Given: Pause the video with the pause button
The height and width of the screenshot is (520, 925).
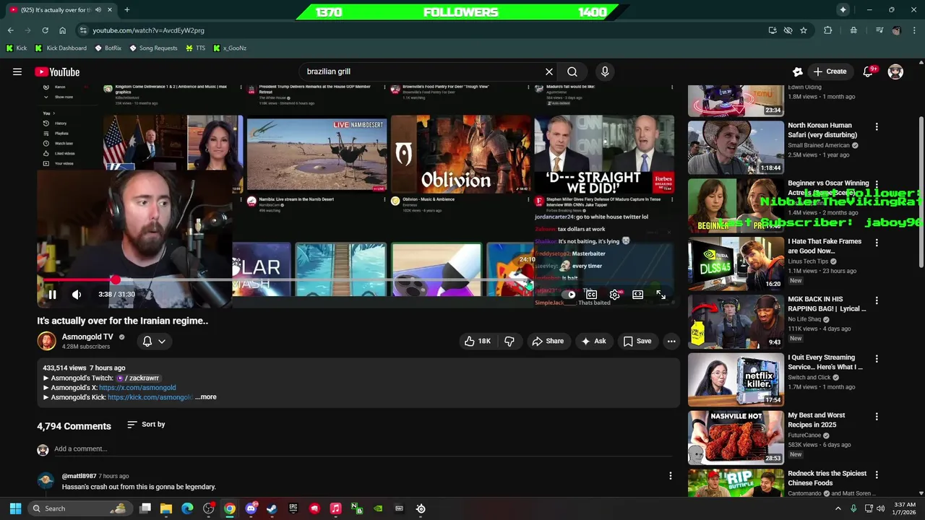Looking at the screenshot, I should coord(52,295).
